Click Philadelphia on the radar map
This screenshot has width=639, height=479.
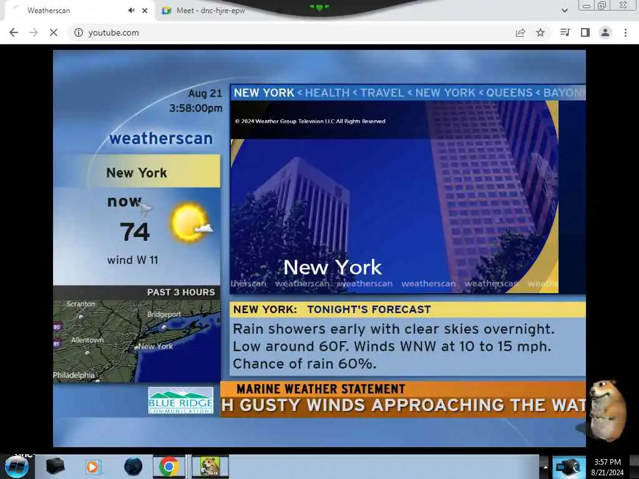74,375
